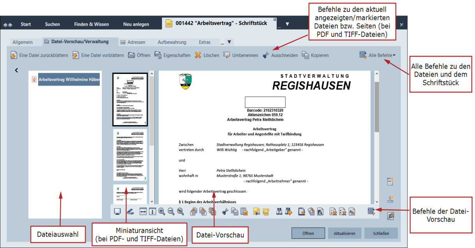
Task: Zoom in on the document preview
Action: (x=162, y=212)
